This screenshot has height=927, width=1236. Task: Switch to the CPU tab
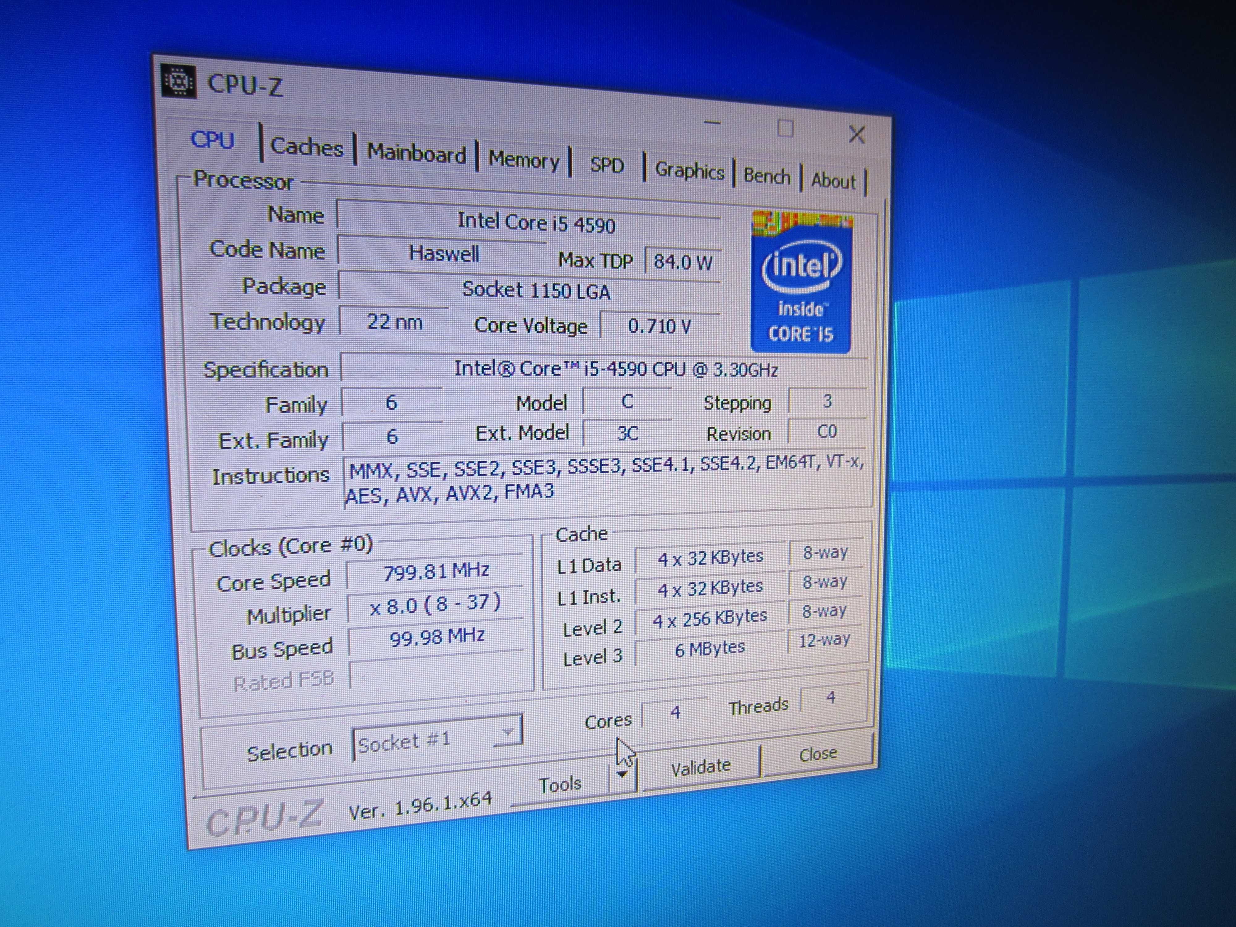pos(212,140)
